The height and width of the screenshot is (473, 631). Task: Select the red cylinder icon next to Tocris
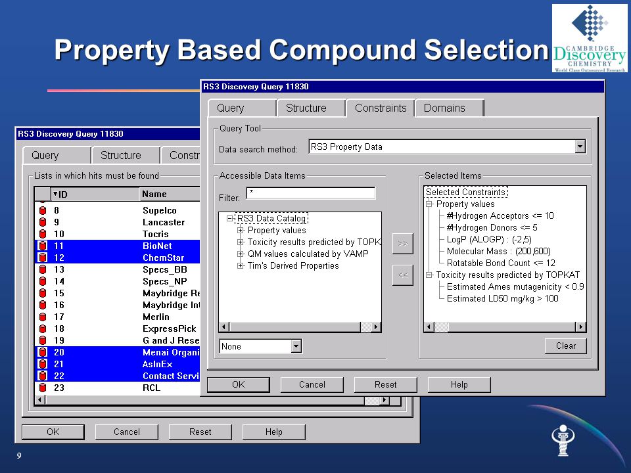pos(42,234)
